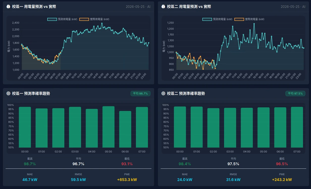Click the 平均 96.7% badge
This screenshot has height=189, width=311.
tap(140, 94)
